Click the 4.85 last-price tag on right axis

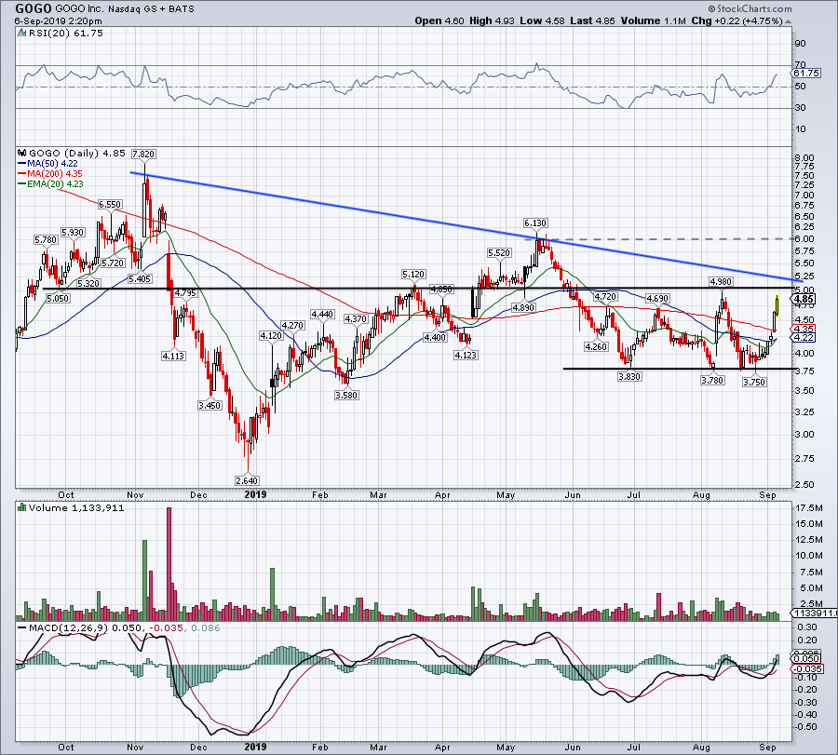coord(804,299)
